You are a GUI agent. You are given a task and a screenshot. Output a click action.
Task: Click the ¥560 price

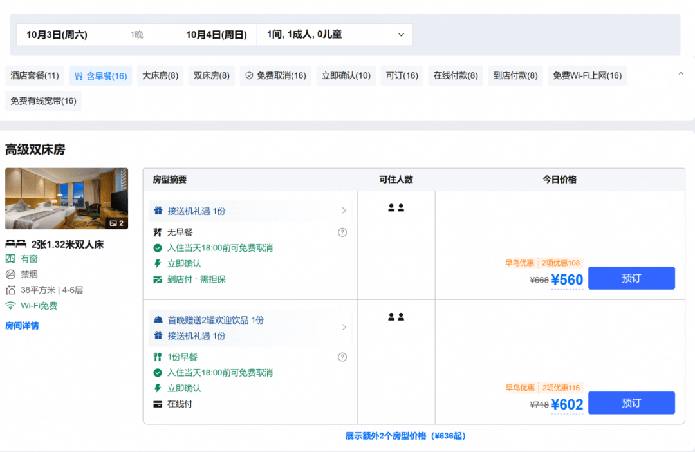point(567,280)
